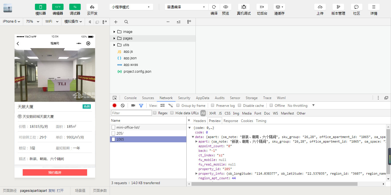
Task: Toggle the Offline checkbox
Action: coord(271,105)
